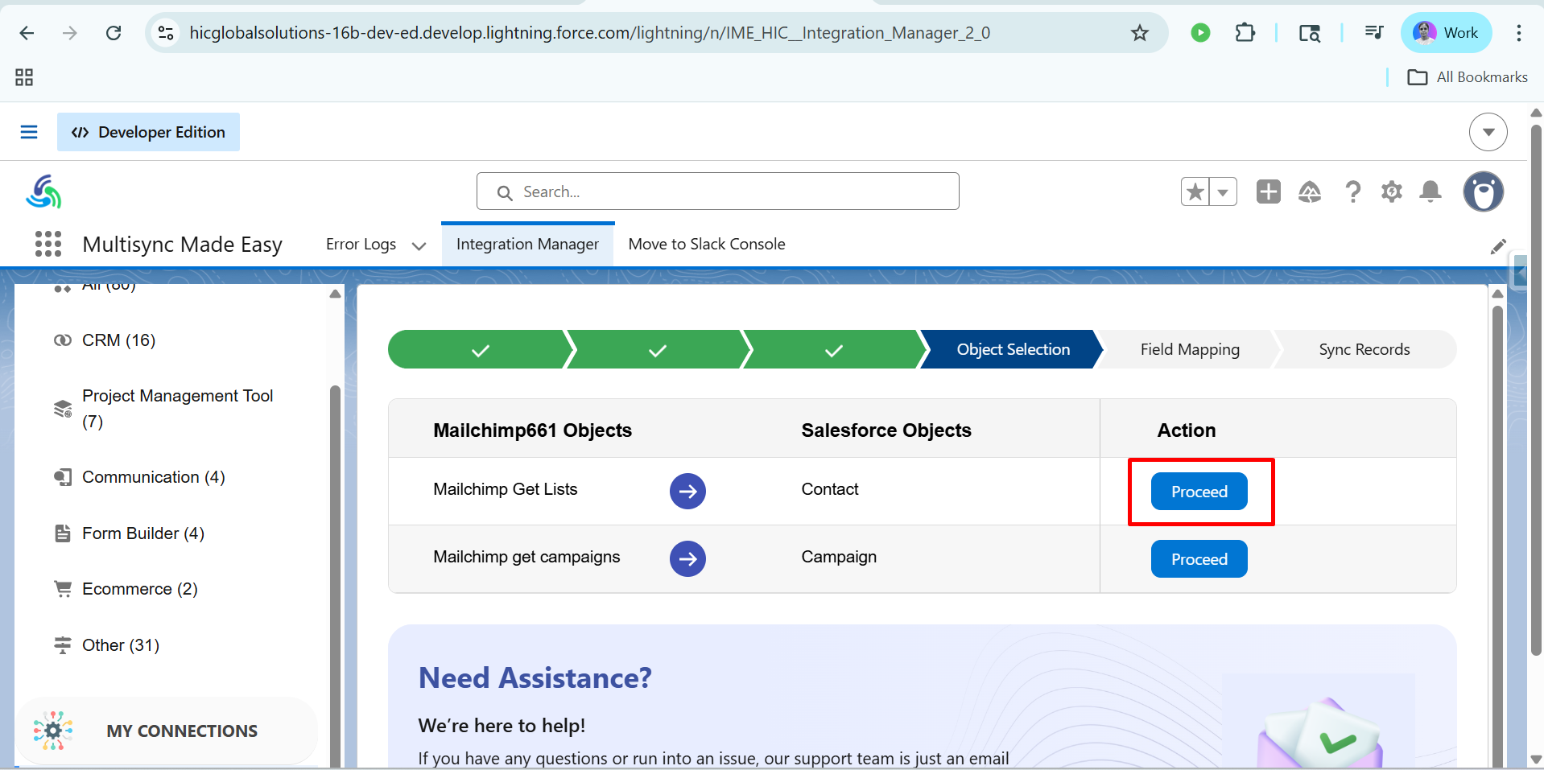The height and width of the screenshot is (770, 1544).
Task: Click the third completed green step
Action: (834, 349)
